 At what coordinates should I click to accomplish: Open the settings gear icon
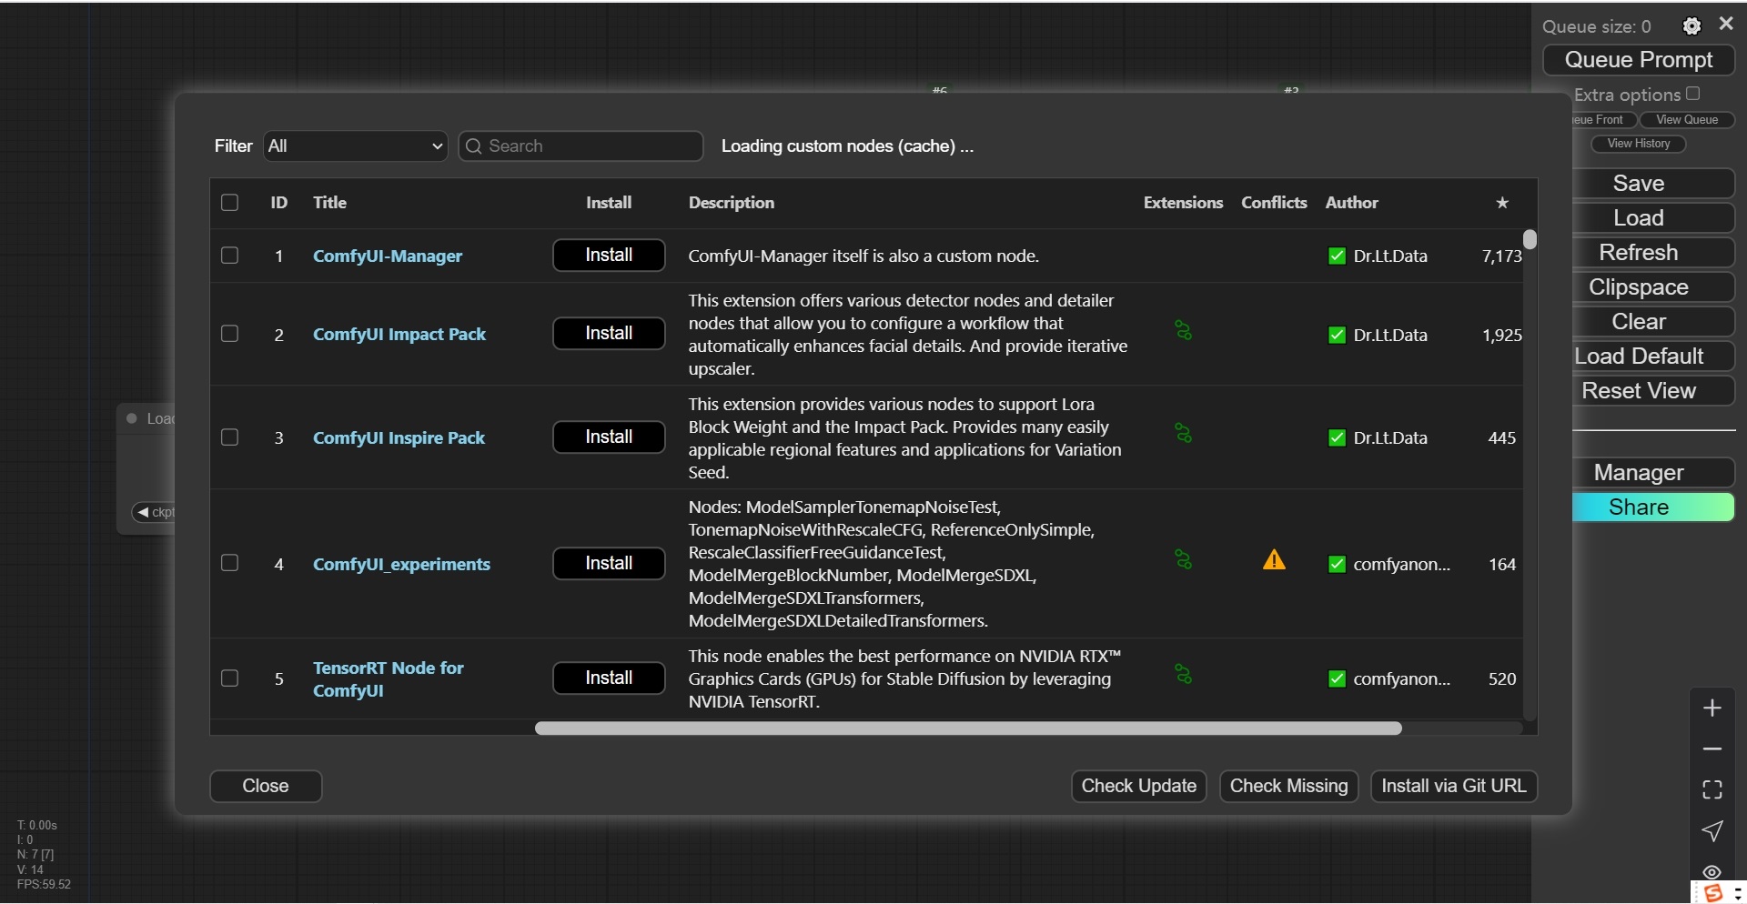pos(1691,26)
